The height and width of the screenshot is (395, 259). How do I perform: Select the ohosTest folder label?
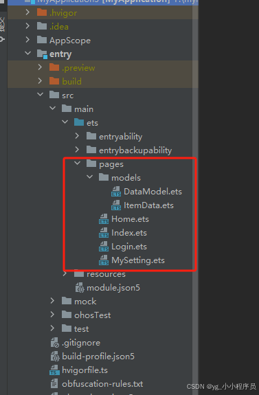click(93, 315)
